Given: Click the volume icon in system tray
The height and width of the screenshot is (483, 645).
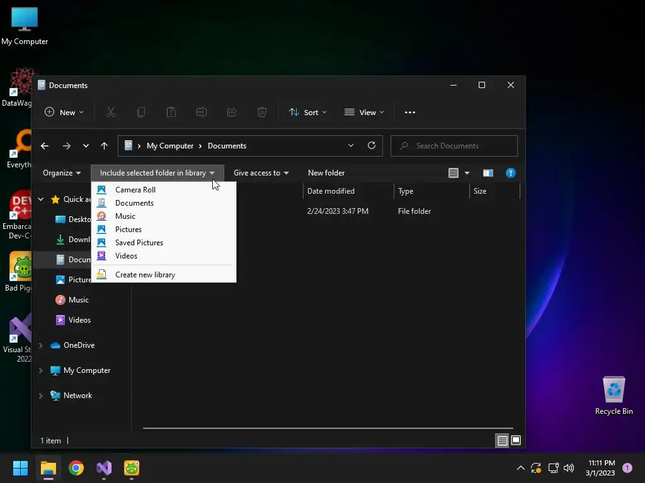Looking at the screenshot, I should pyautogui.click(x=569, y=468).
